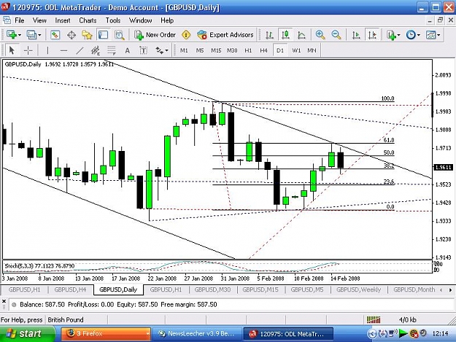Switch to M1 timeframe
The width and height of the screenshot is (456, 342).
[x=184, y=50]
